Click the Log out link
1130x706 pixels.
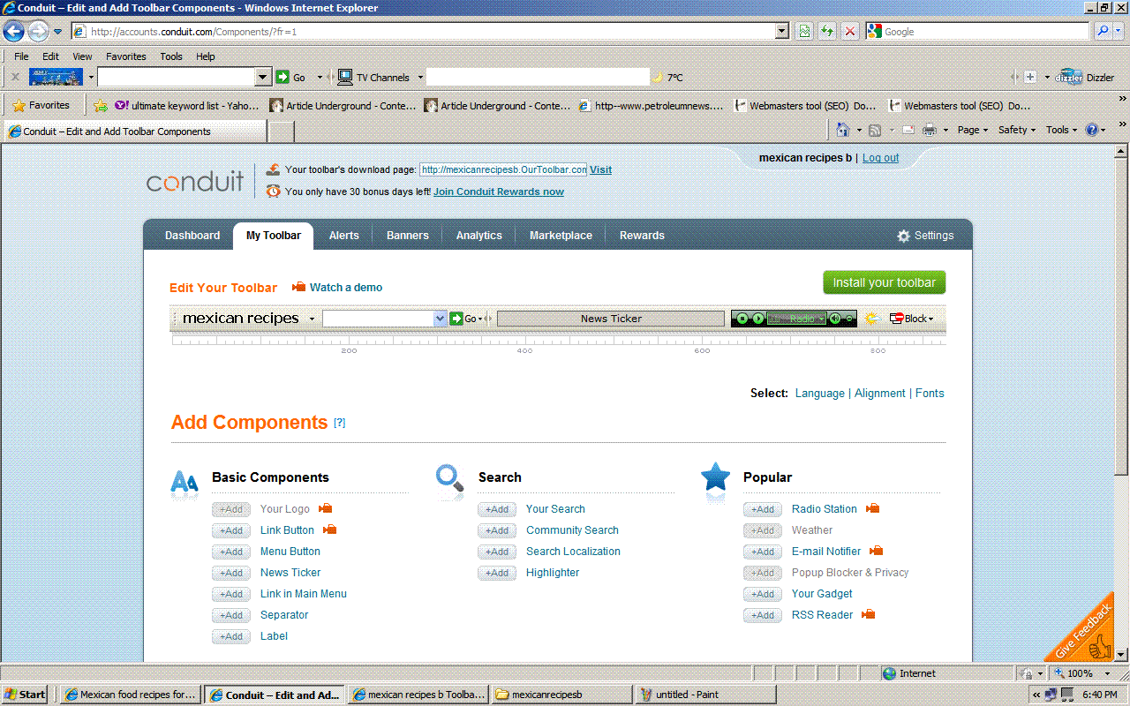pos(880,158)
